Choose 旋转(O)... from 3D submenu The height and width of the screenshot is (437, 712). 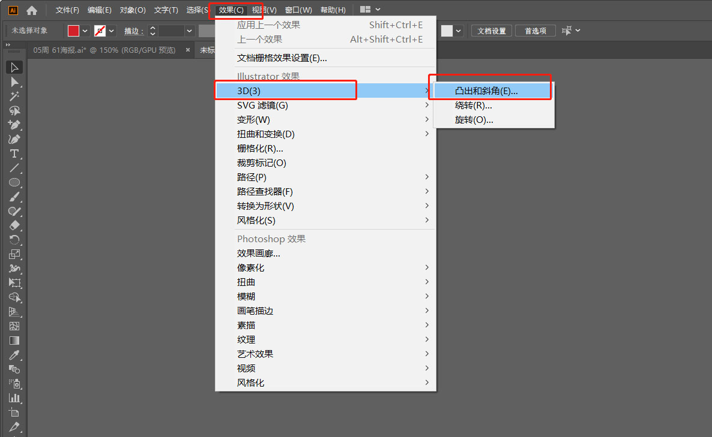pyautogui.click(x=493, y=120)
